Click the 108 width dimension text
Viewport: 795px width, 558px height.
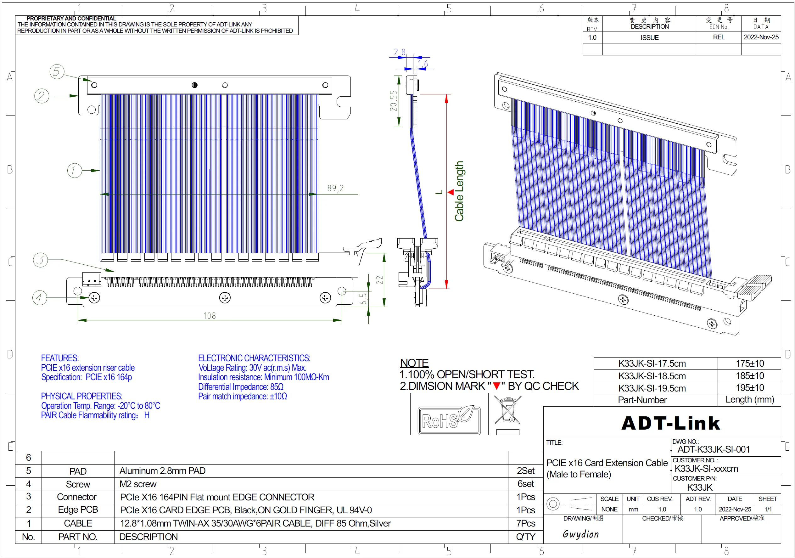point(210,316)
